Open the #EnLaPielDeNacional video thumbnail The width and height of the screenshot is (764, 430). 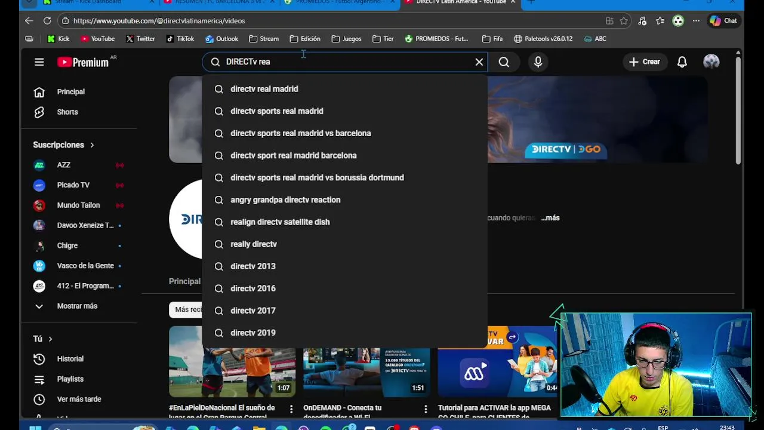232,362
